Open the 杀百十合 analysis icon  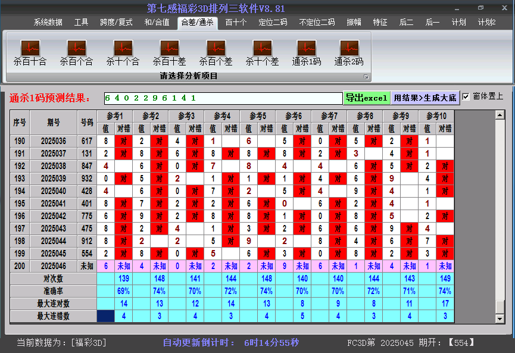[x=30, y=52]
